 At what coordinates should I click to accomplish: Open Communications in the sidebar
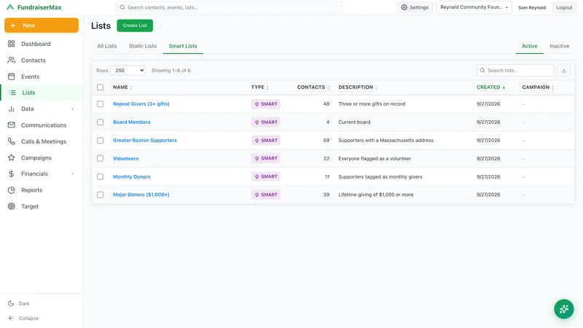point(42,125)
